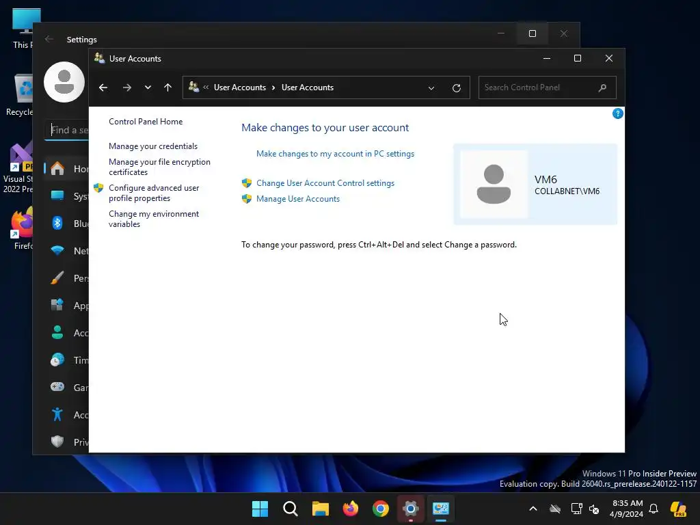Click shield icon beside Configure advanced user profile
Viewport: 700px width, 525px height.
(98, 188)
